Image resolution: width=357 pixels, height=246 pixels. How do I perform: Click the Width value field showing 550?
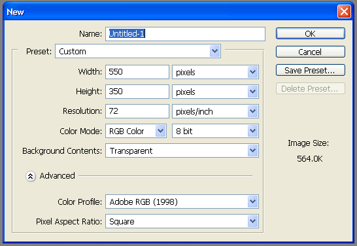click(x=137, y=72)
